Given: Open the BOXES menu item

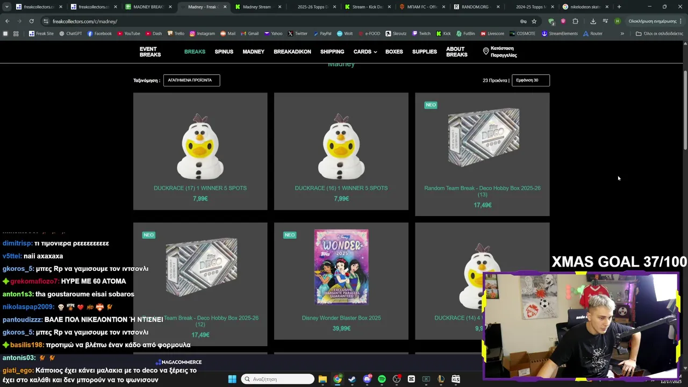Looking at the screenshot, I should [x=394, y=52].
